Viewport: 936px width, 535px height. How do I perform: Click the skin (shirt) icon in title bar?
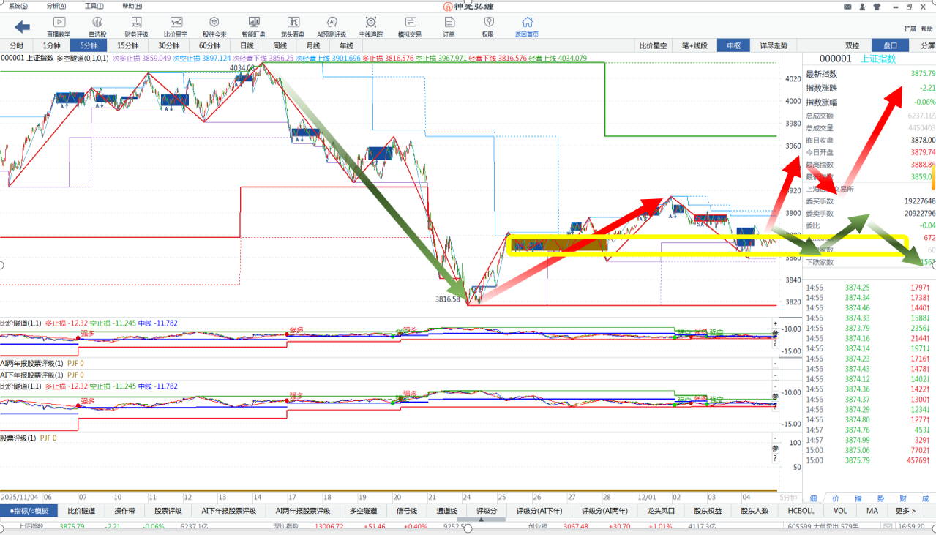877,7
